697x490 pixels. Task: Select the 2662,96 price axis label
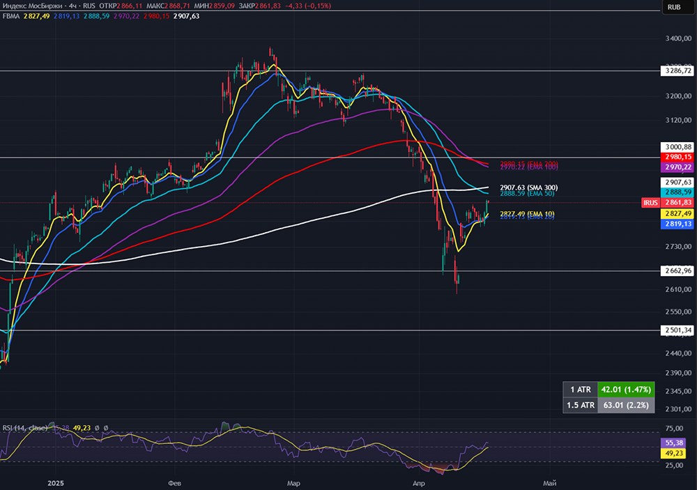(677, 270)
